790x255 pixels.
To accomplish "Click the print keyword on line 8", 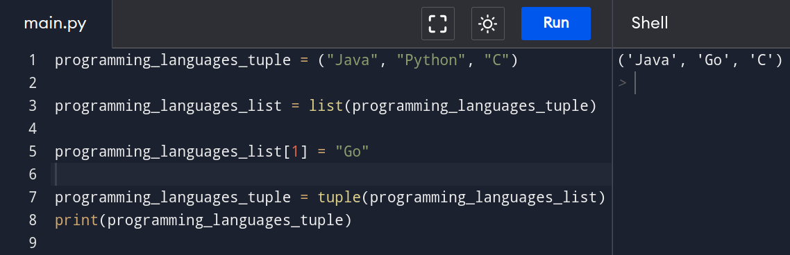I will (76, 220).
